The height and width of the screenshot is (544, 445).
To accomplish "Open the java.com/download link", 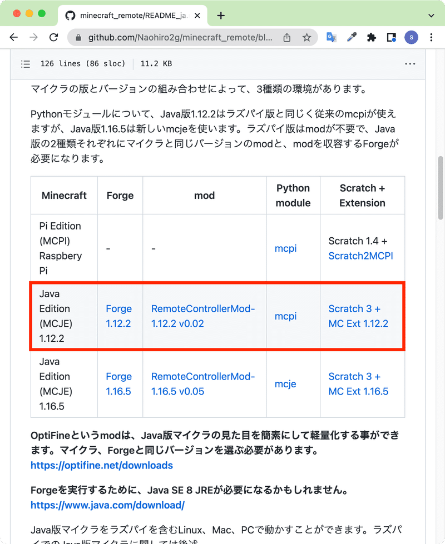I will pos(108,505).
